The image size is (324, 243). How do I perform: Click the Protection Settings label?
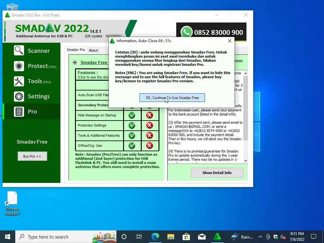pyautogui.click(x=92, y=125)
